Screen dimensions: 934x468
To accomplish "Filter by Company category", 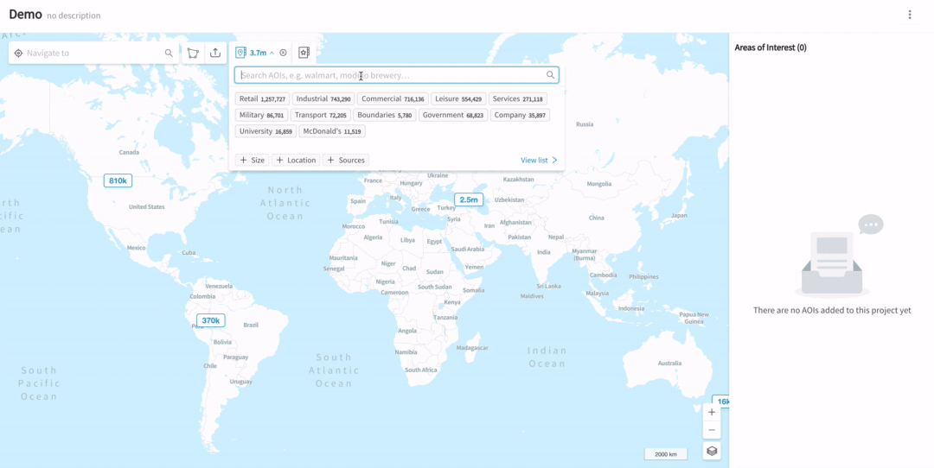I will point(520,115).
